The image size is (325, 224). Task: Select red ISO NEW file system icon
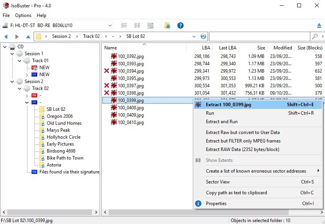[34, 68]
